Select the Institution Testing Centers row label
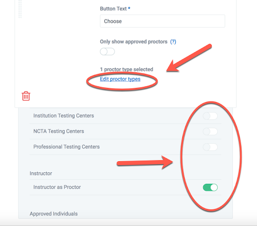 [x=64, y=116]
